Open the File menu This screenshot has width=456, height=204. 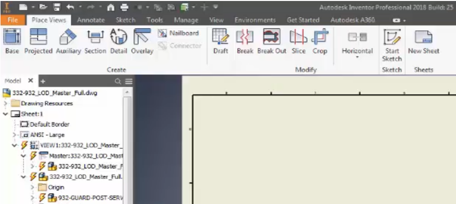coord(12,20)
